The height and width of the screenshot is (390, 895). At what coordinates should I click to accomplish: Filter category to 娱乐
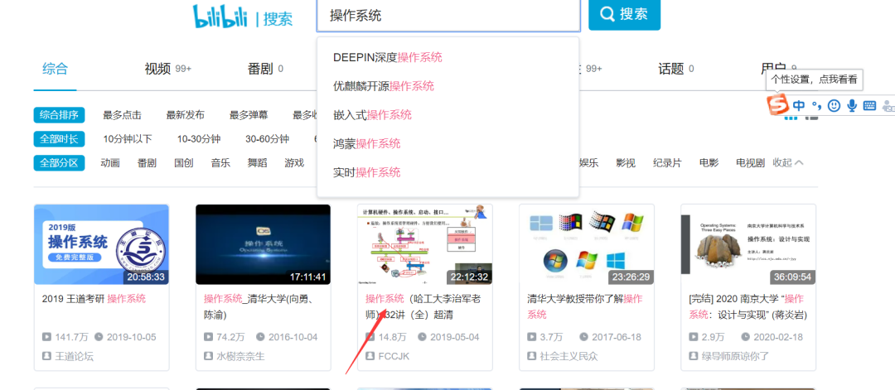589,163
